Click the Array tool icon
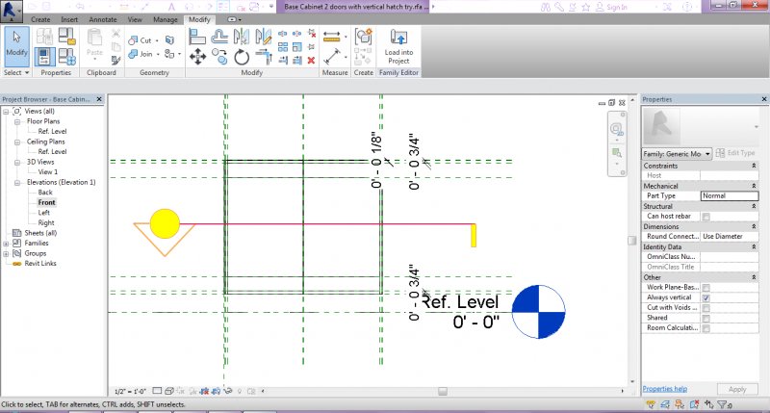 point(283,46)
